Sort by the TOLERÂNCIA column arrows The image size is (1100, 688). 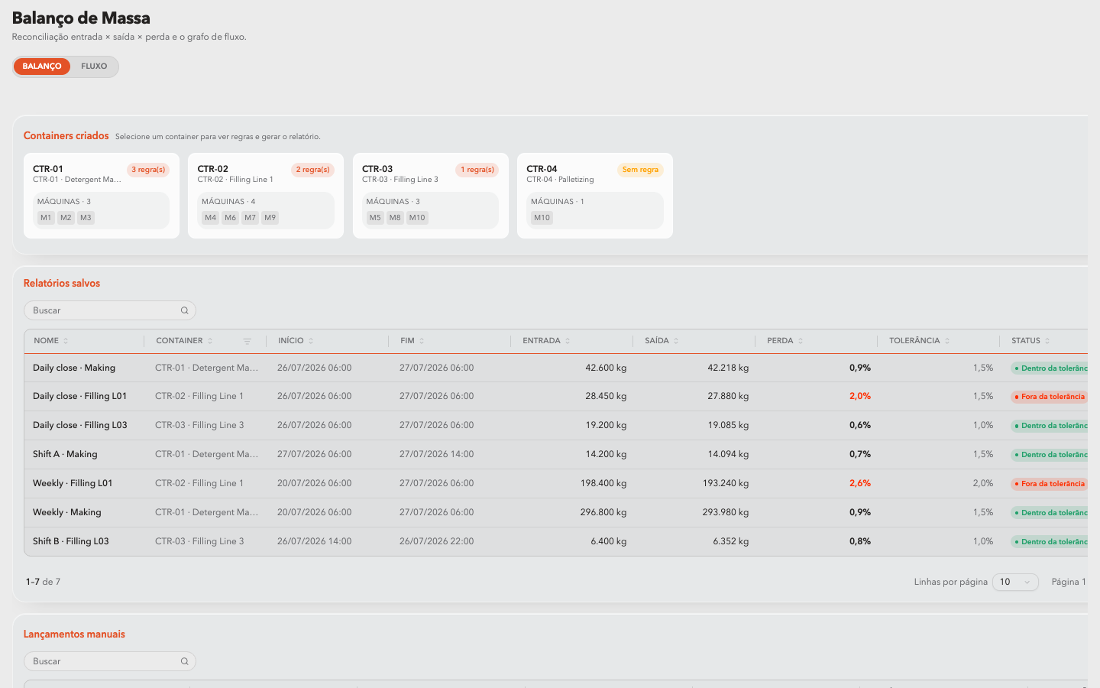[947, 341]
